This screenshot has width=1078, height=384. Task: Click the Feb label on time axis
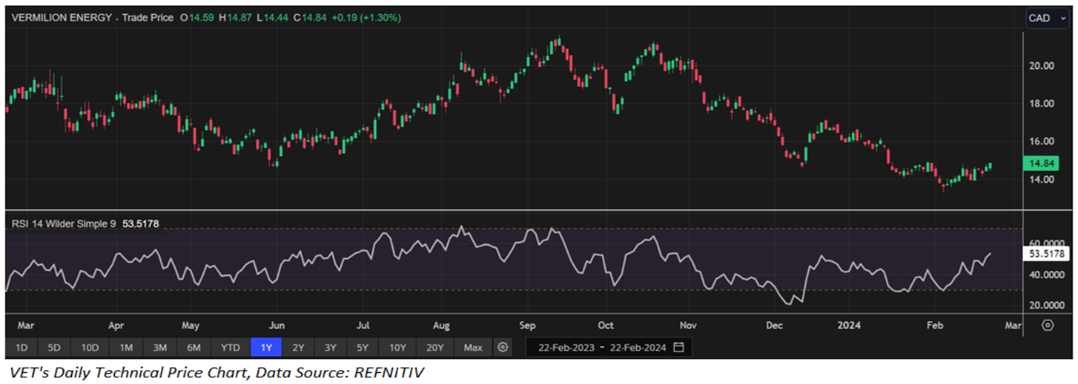(933, 325)
